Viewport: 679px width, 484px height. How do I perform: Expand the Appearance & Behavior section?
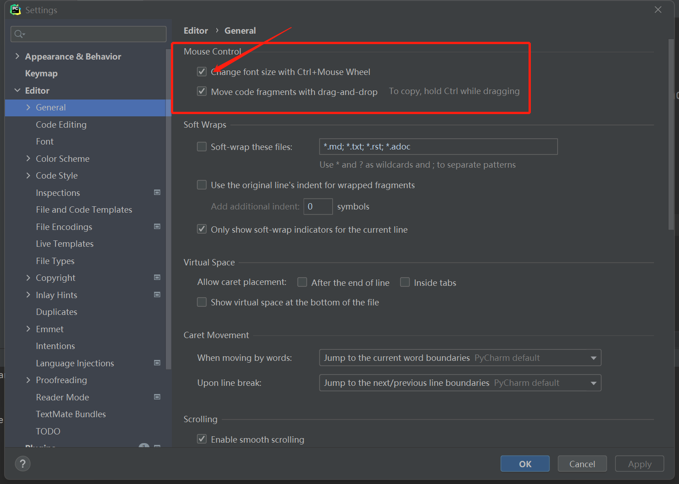(x=17, y=56)
